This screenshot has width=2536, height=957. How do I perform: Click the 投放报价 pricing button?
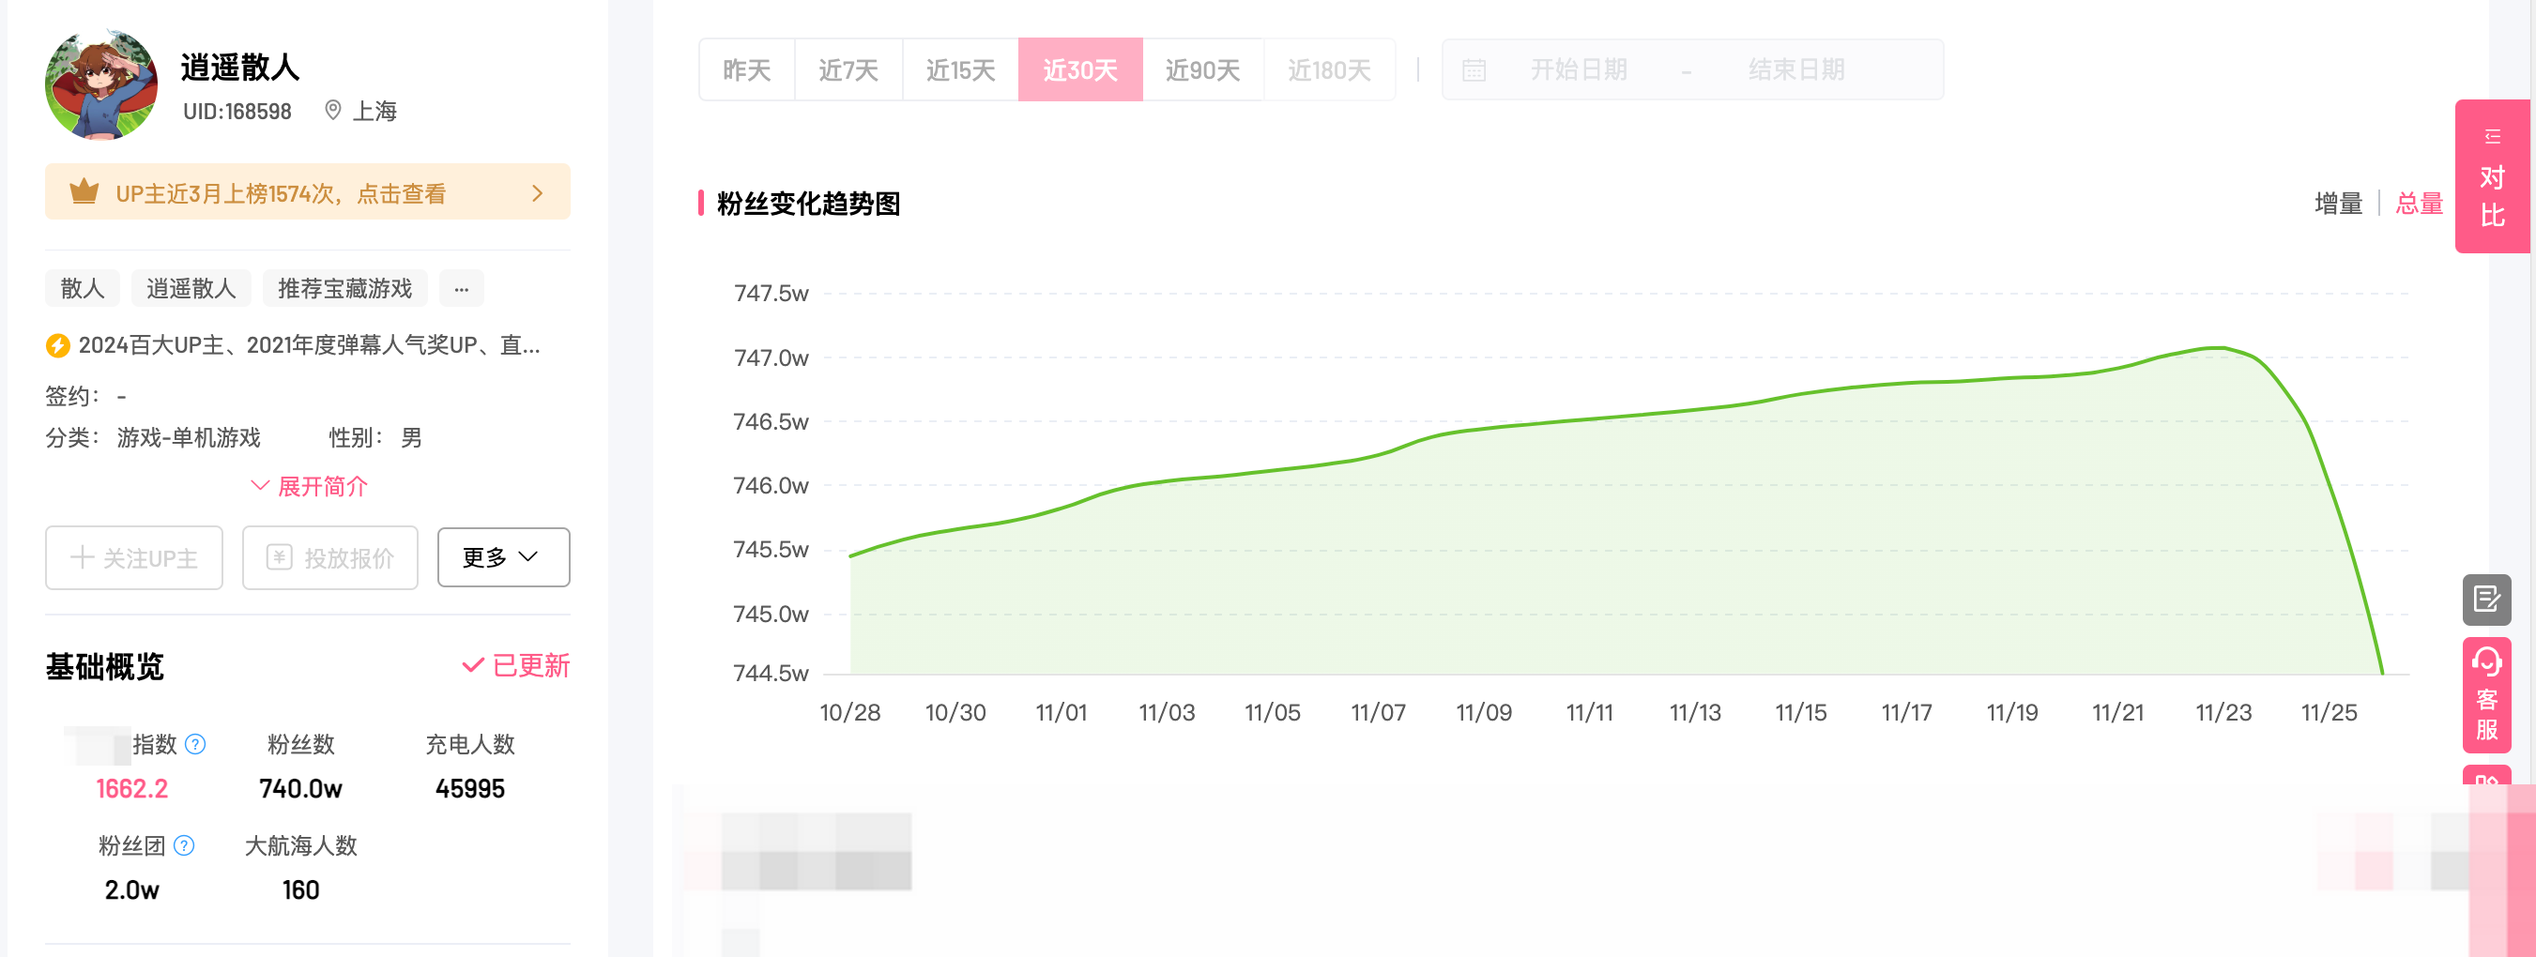(328, 557)
